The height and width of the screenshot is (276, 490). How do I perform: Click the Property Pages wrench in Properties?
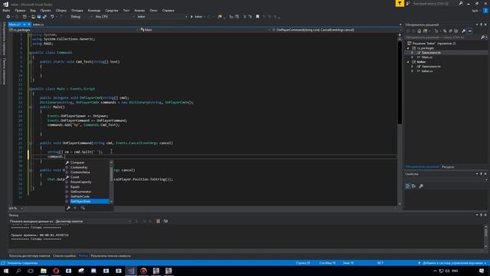421,186
